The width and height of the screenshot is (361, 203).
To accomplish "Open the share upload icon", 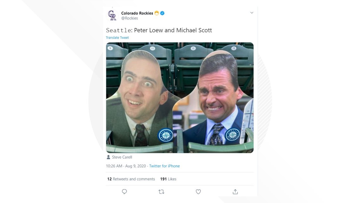I will 235,192.
